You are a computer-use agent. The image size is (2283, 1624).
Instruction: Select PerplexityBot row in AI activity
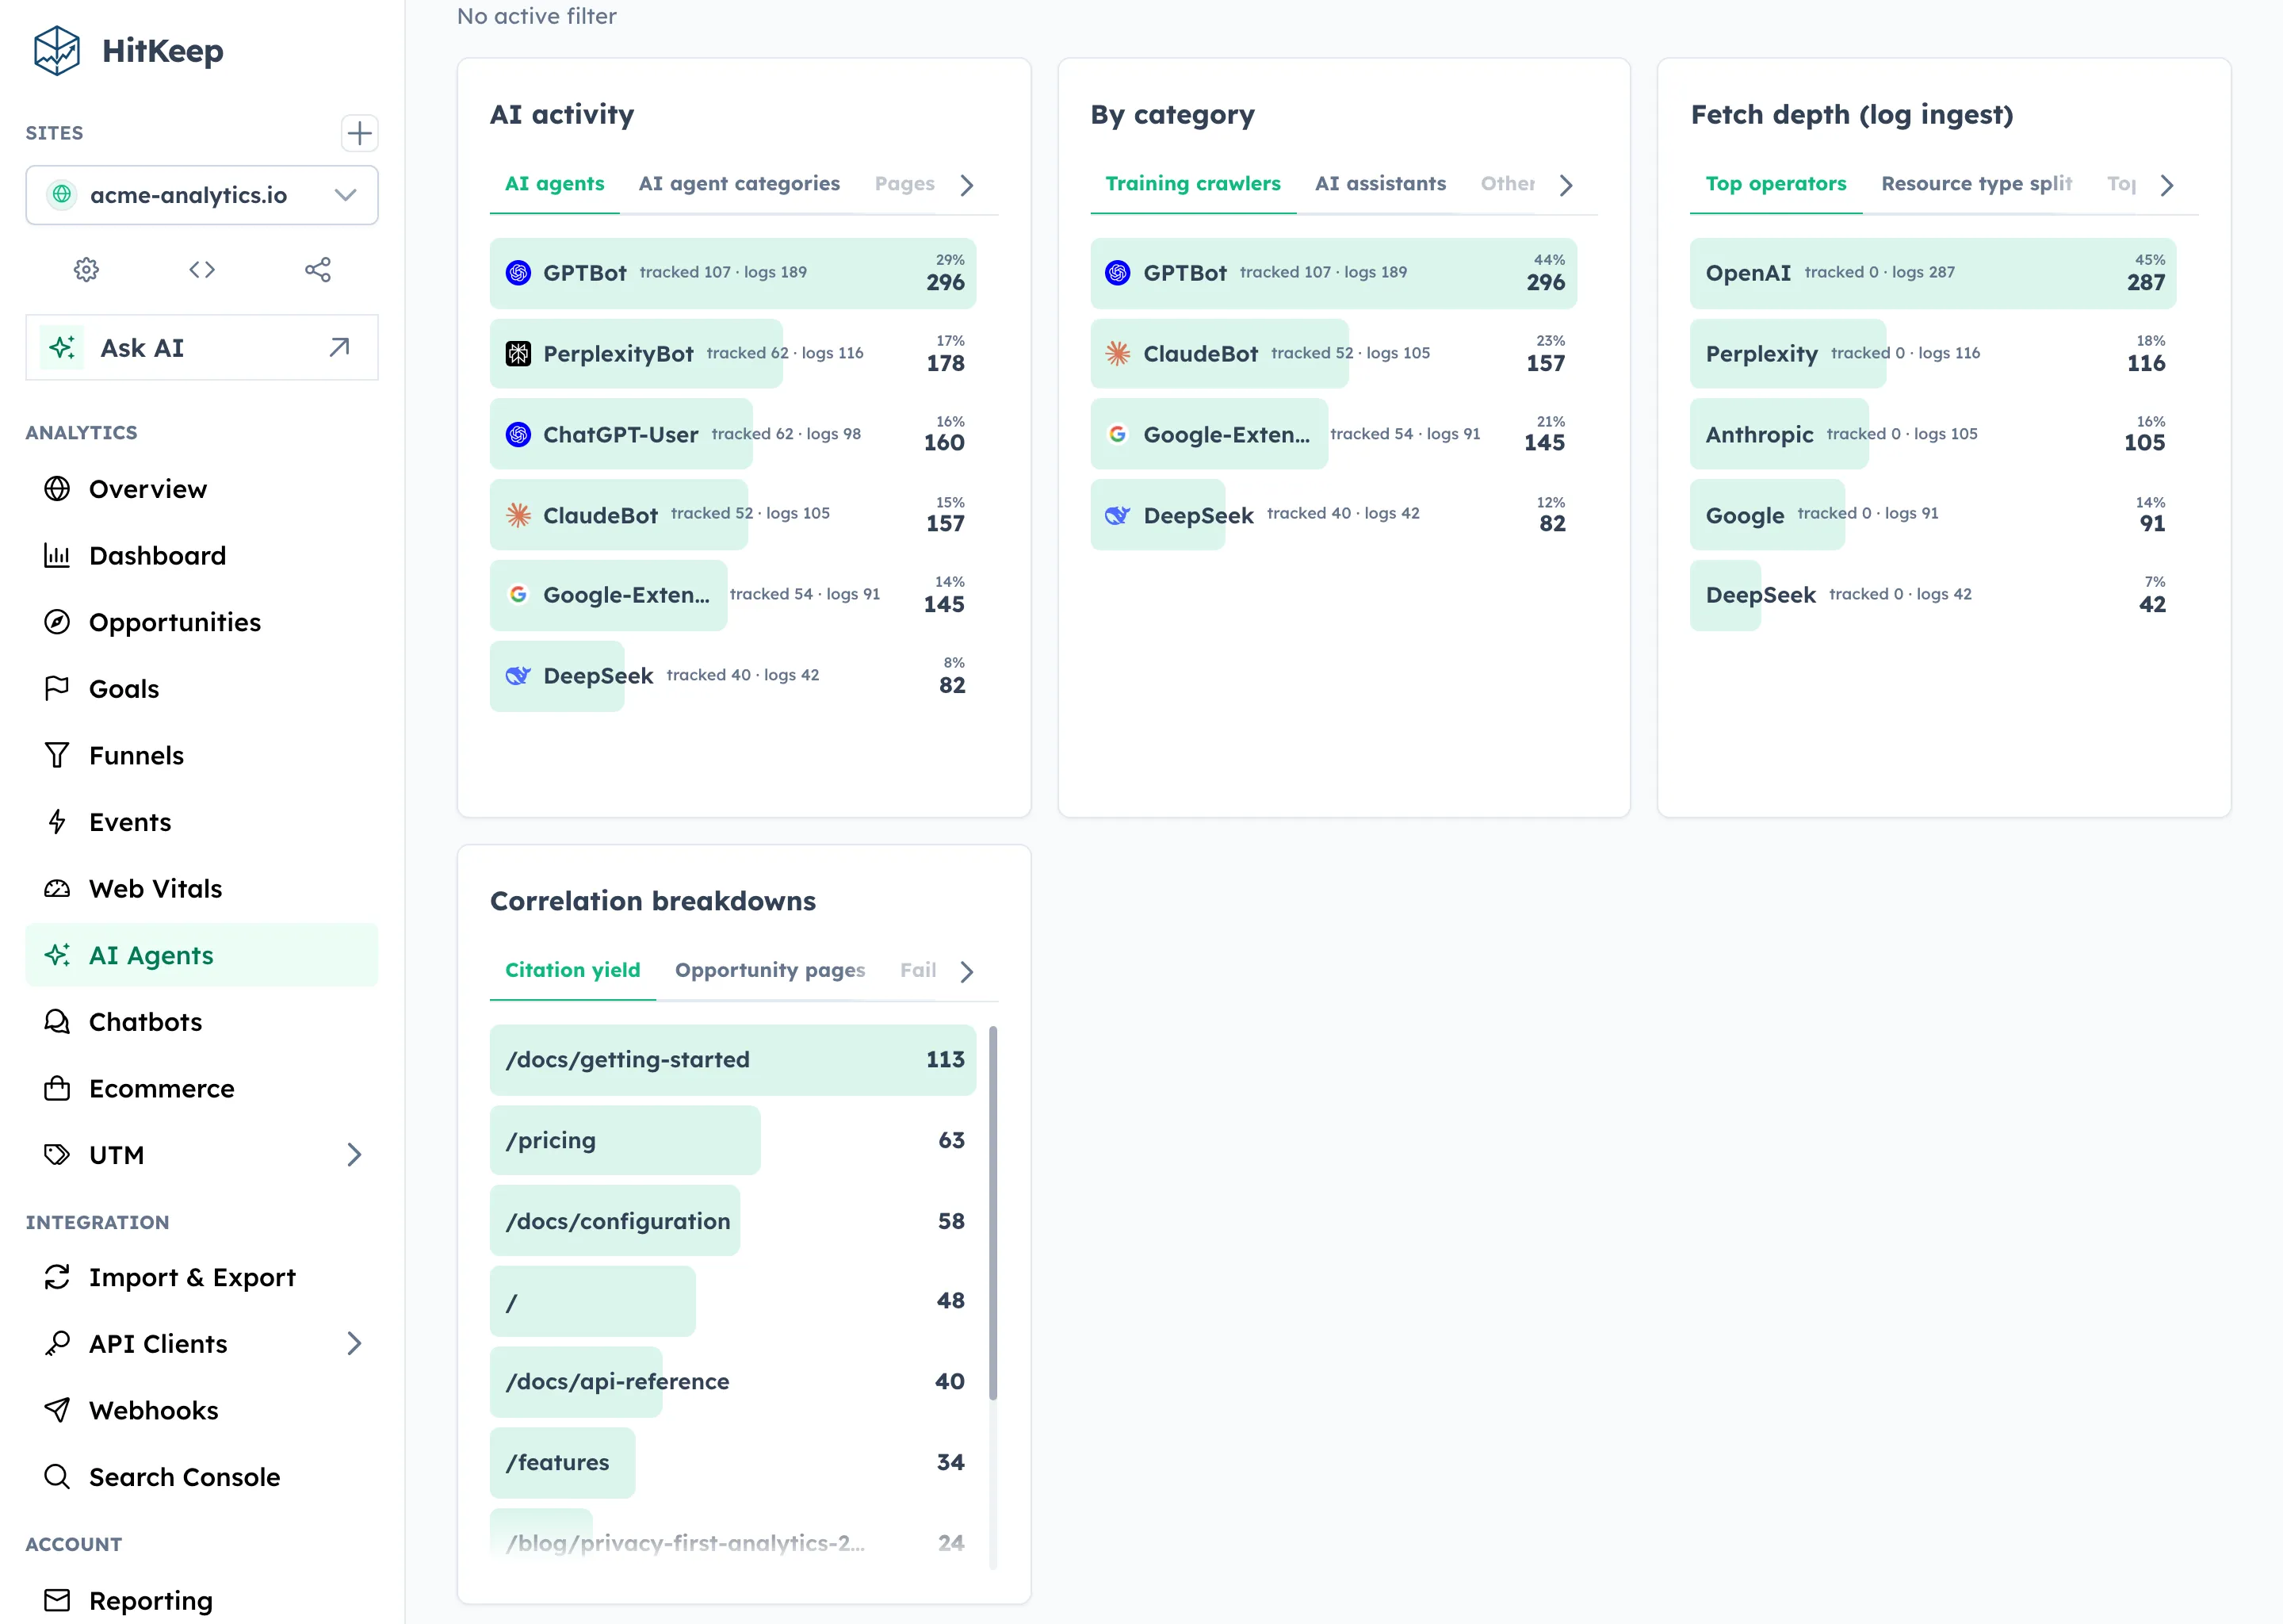732,354
